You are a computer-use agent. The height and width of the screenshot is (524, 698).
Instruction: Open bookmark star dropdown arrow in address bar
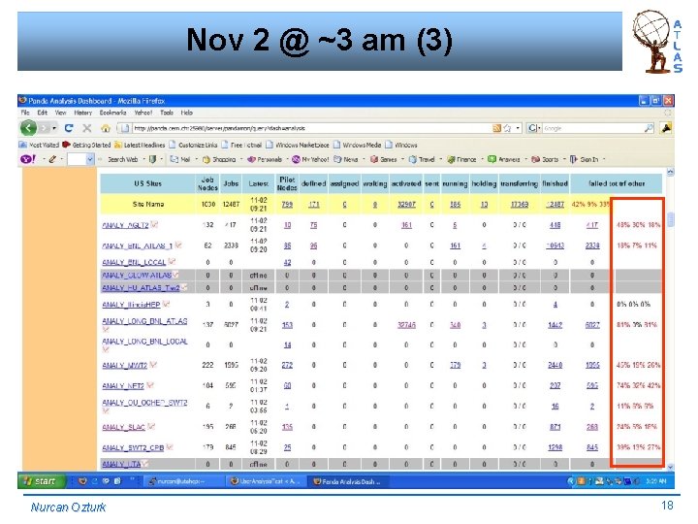click(518, 128)
